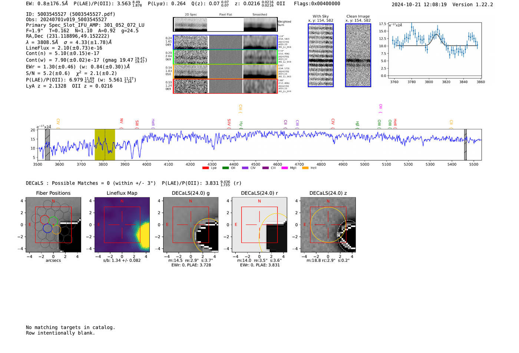
Task: Open the Clean Image cutout
Action: (x=358, y=55)
